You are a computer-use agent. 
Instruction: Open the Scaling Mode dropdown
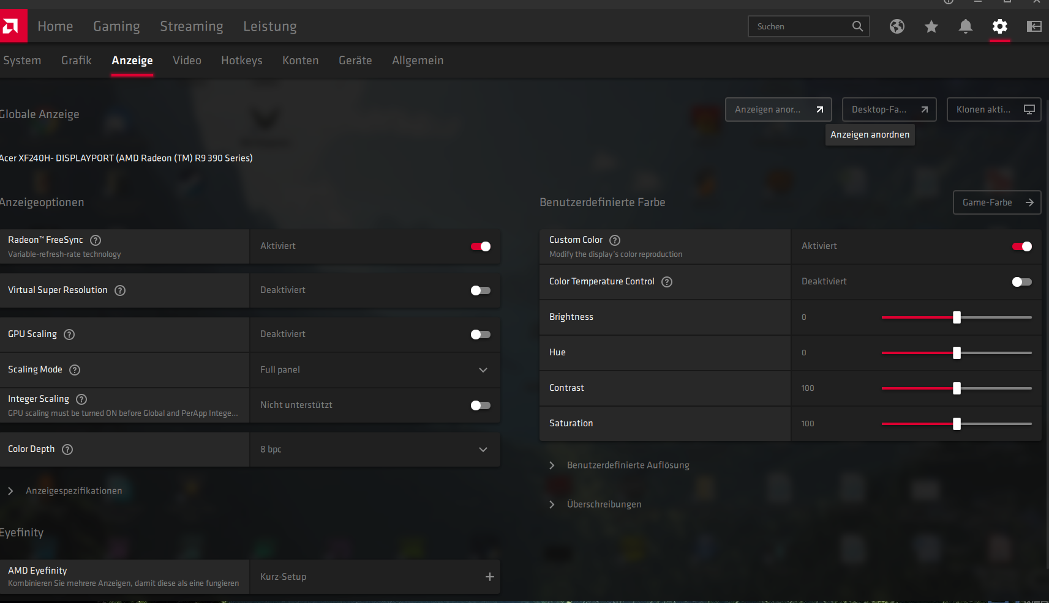pyautogui.click(x=375, y=370)
